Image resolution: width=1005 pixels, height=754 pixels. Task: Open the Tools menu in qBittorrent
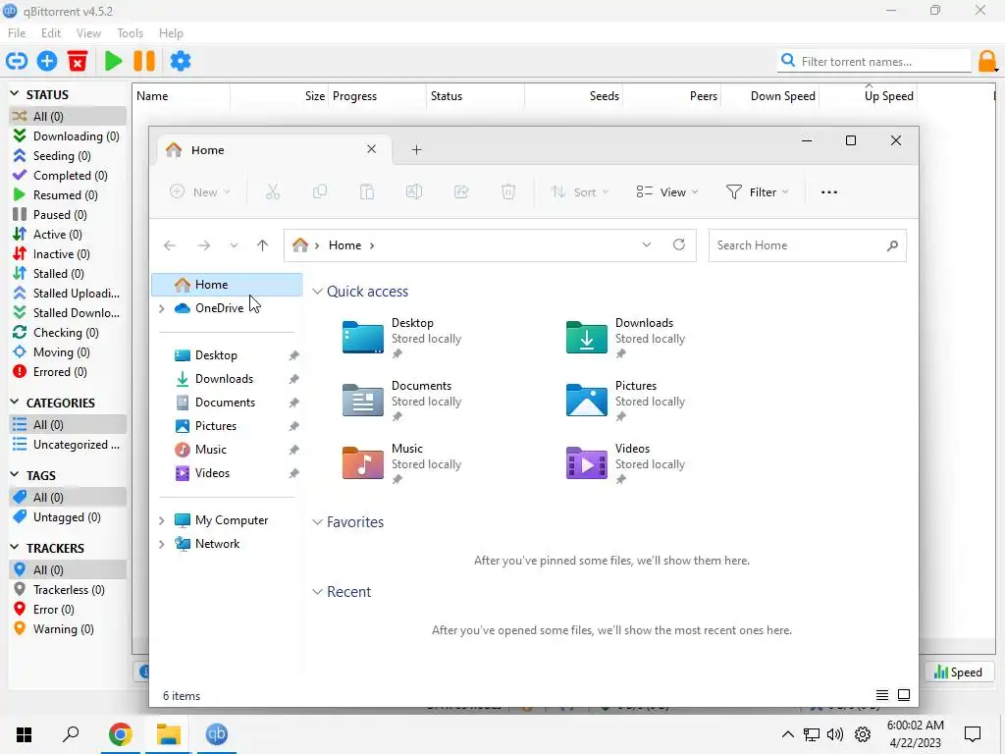point(131,32)
